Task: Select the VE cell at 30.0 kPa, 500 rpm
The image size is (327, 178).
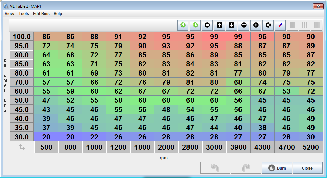Action: 46,137
